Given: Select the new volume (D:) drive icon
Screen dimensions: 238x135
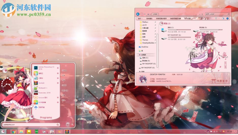Looking at the screenshot, I should tap(196, 31).
